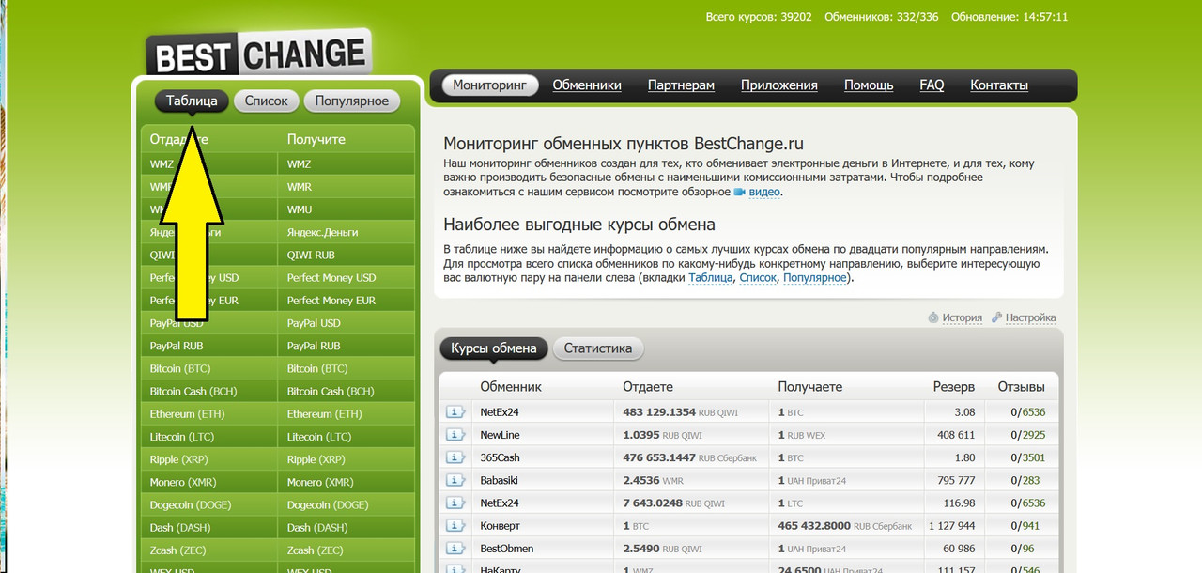
Task: Select QIWI RUB in the Получите column
Action: click(x=347, y=255)
